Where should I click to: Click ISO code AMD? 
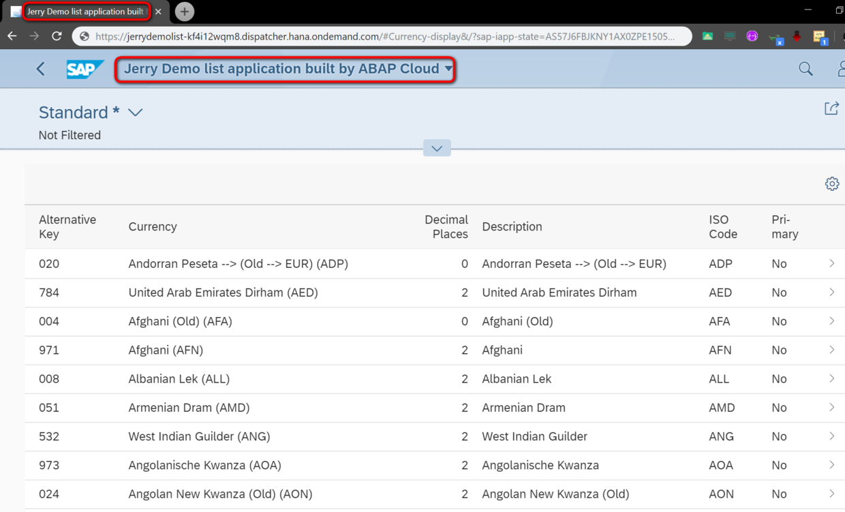coord(722,408)
